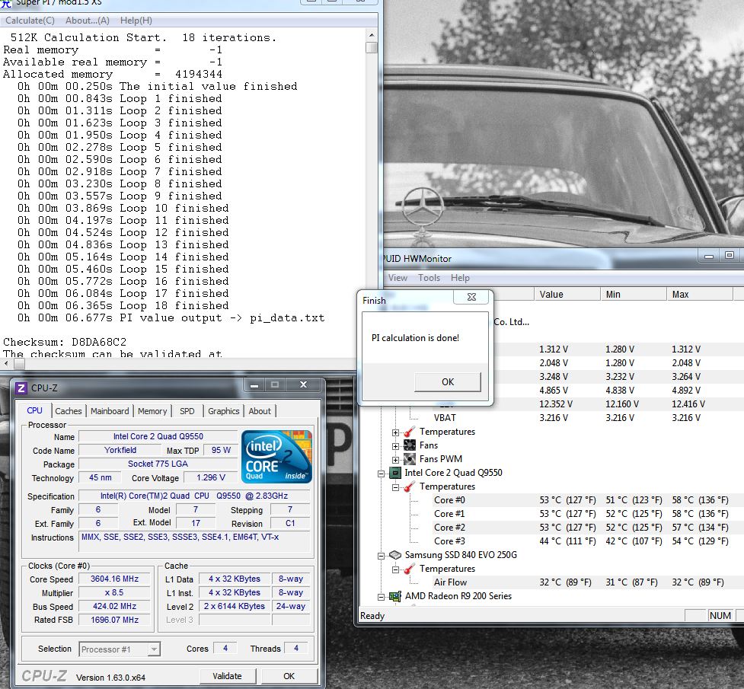Click the Fans icon in HWMonitor tree
This screenshot has height=689, width=744.
[409, 445]
